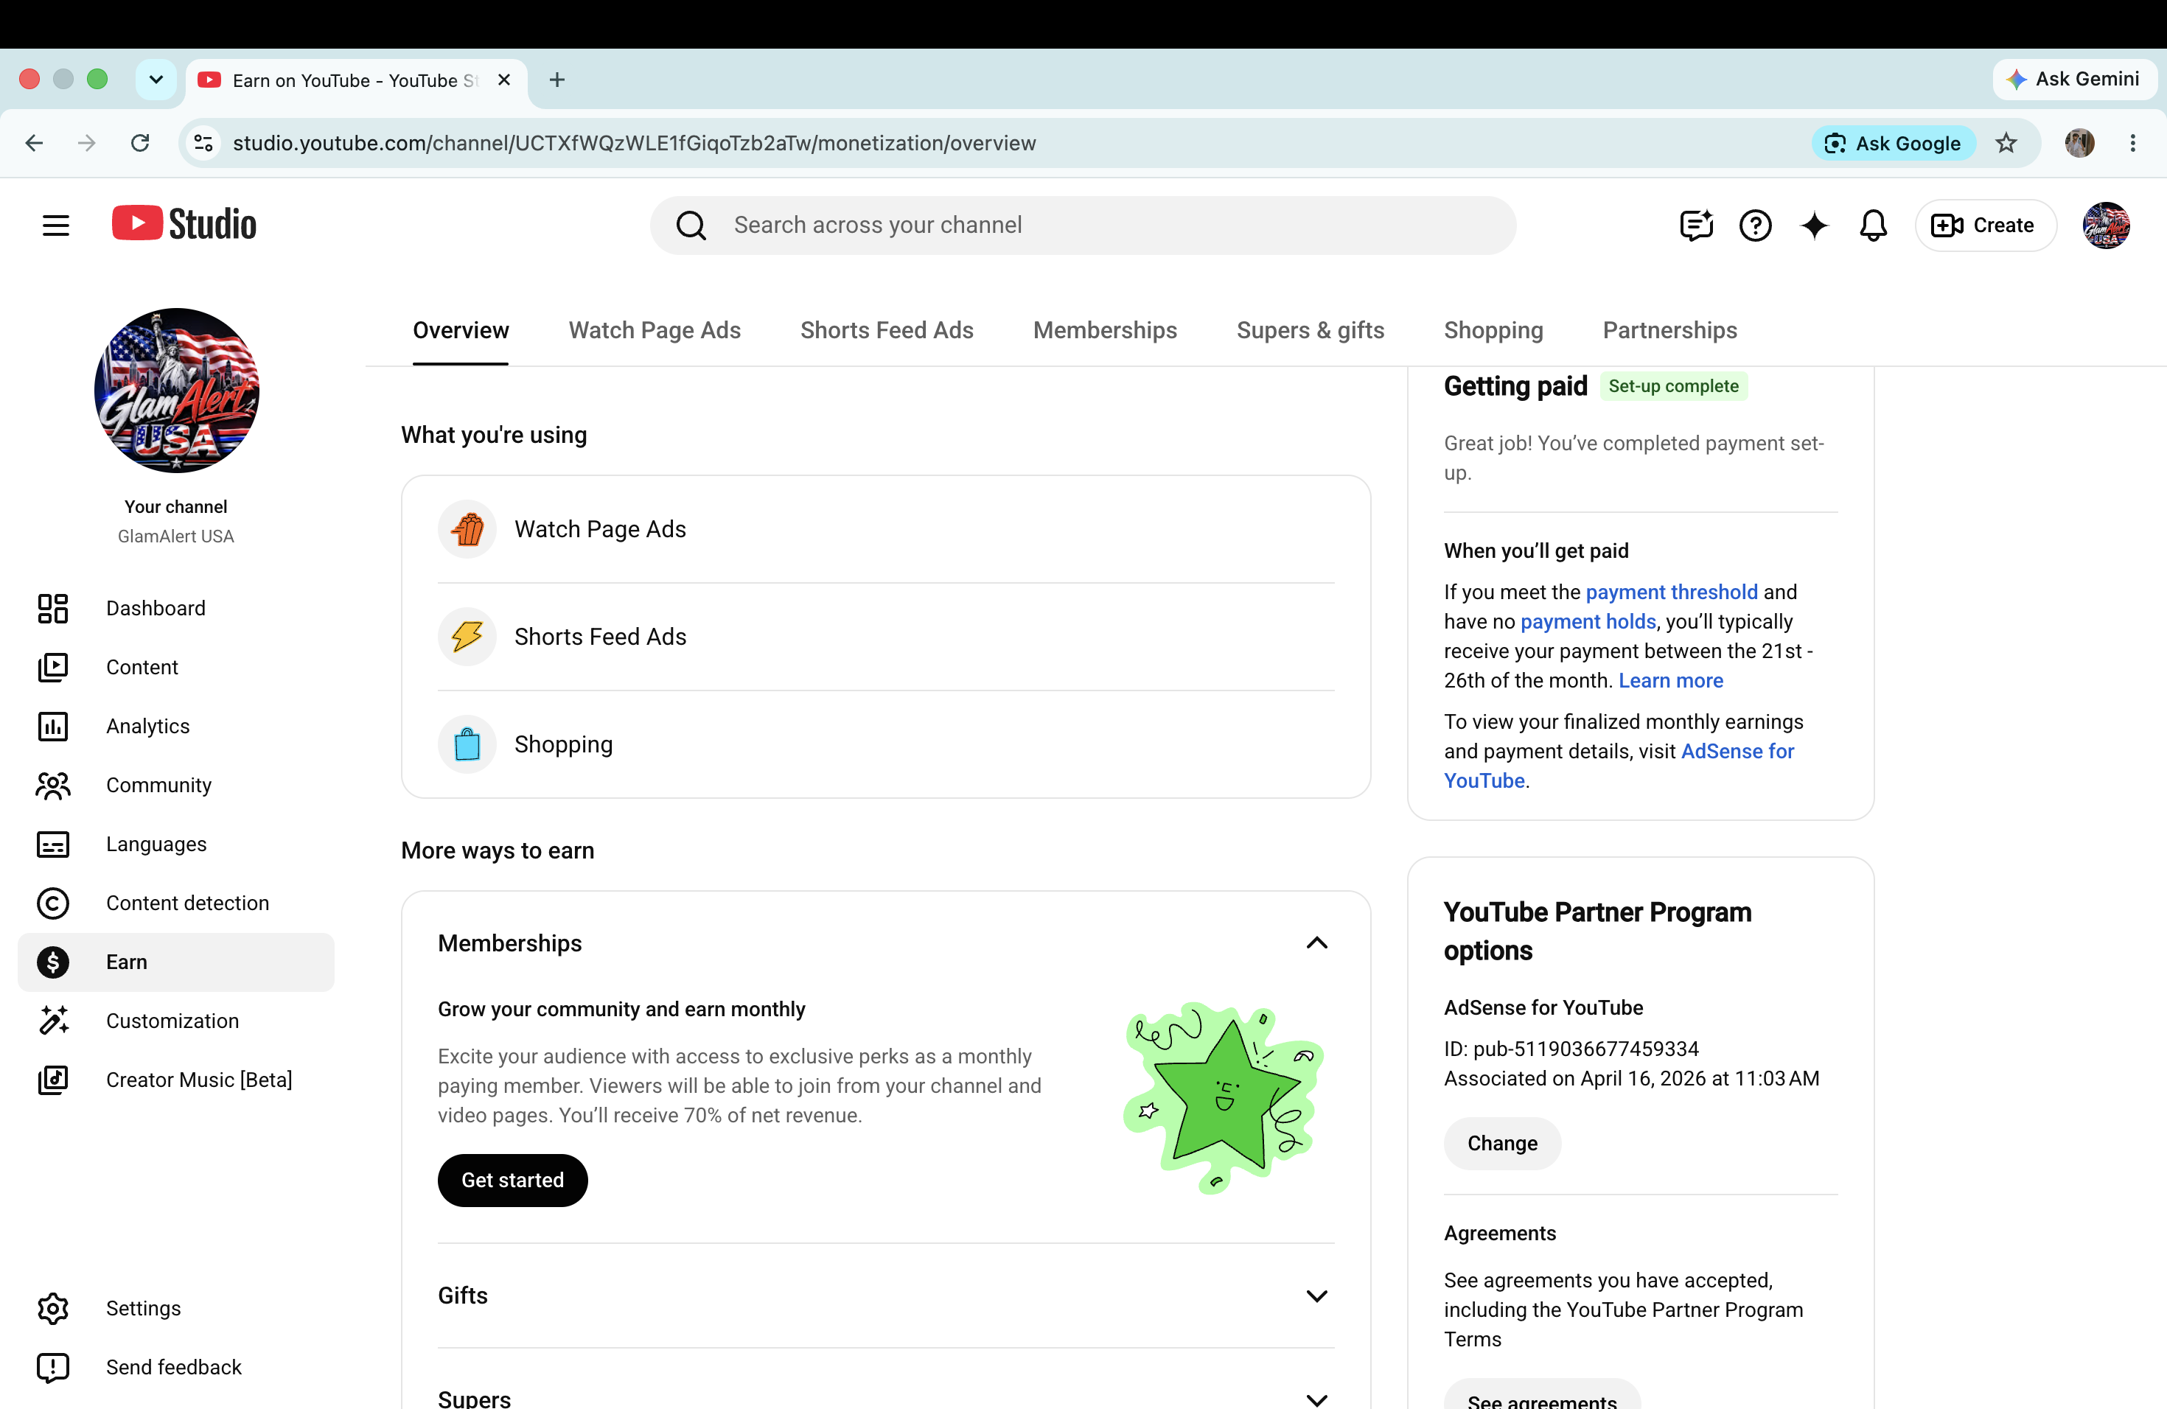
Task: Open the Watch Page Ads row
Action: pos(886,529)
